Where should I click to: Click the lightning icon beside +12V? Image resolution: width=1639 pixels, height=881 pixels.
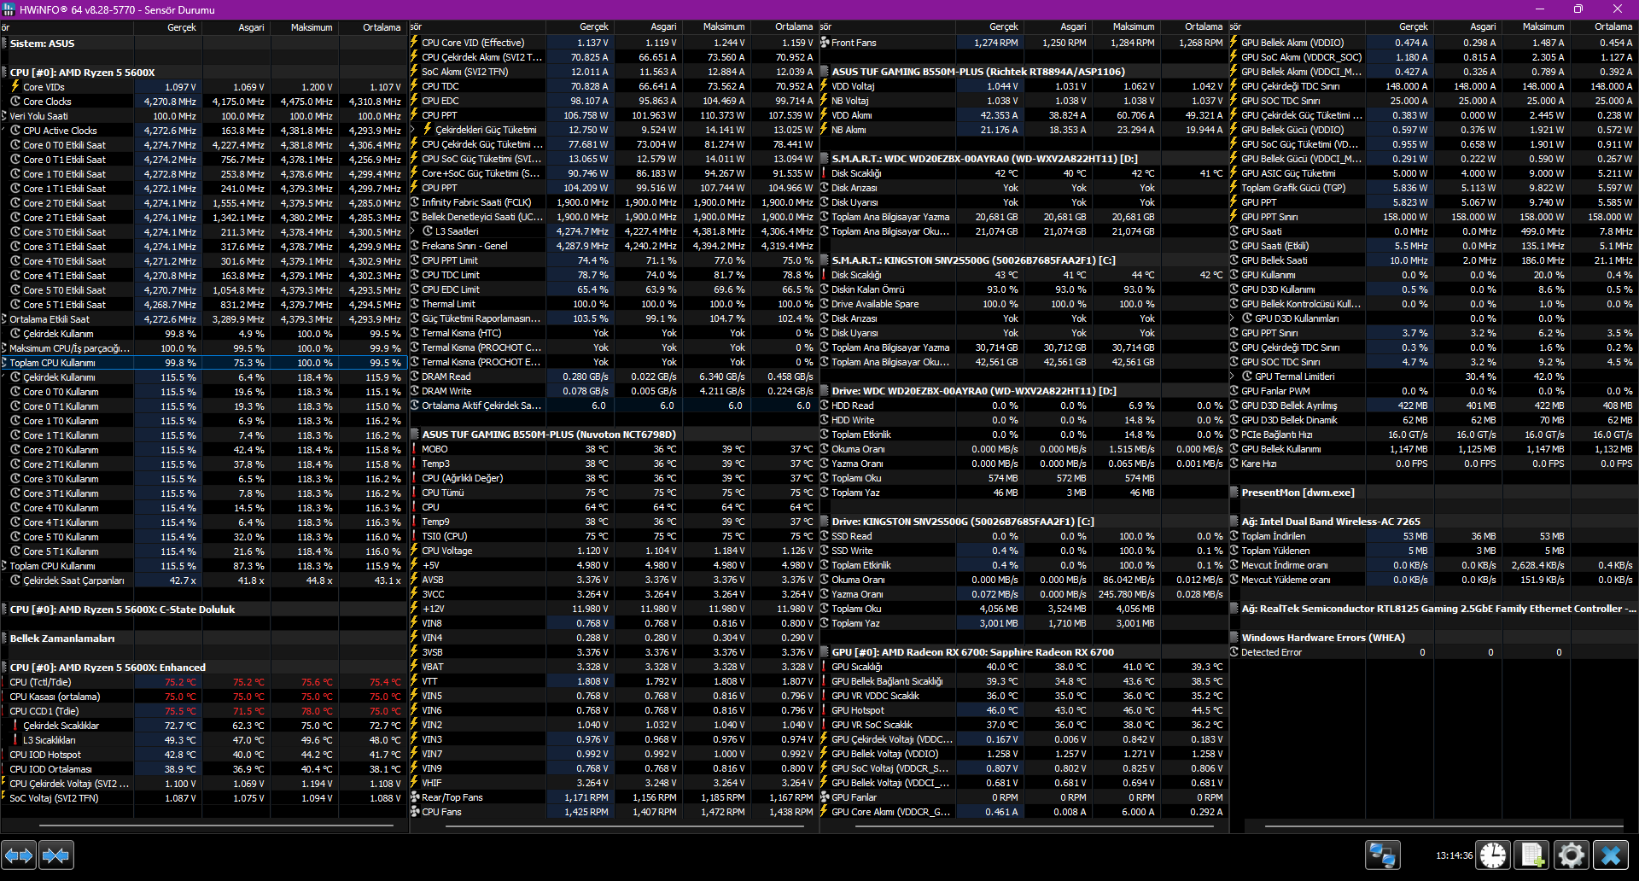coord(415,609)
